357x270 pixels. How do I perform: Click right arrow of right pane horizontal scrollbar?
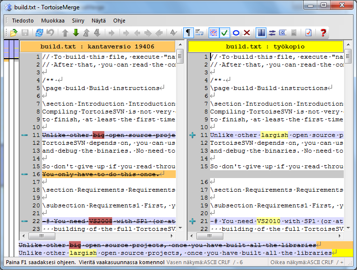(340, 236)
